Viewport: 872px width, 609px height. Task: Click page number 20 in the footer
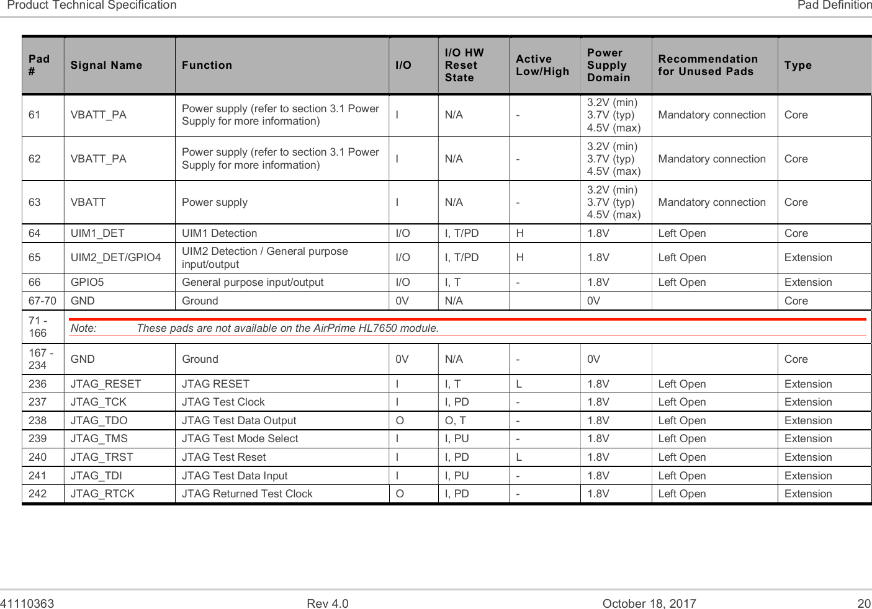click(864, 603)
